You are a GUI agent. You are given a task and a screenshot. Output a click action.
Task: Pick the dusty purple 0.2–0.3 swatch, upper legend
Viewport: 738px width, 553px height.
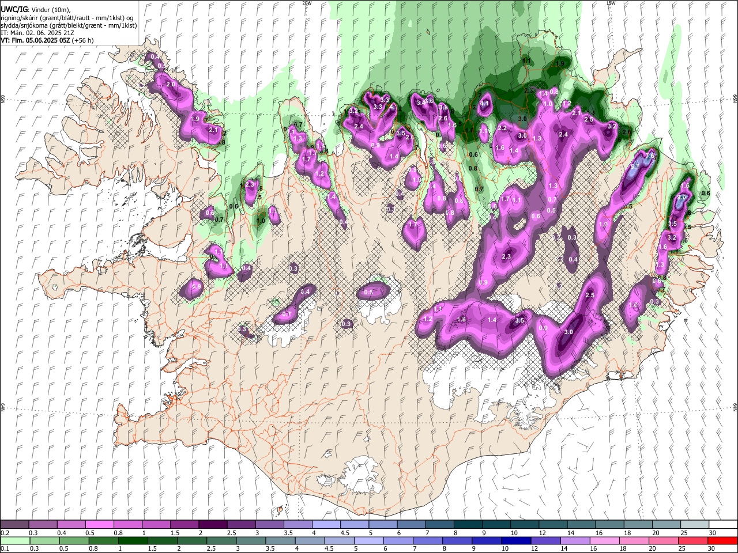click(x=14, y=524)
